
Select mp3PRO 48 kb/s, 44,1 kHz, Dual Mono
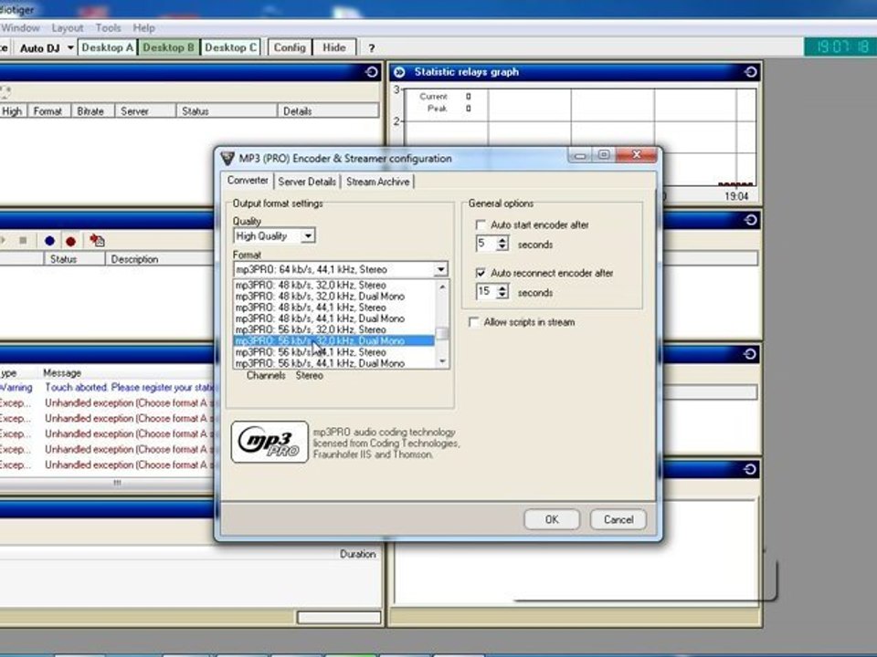click(334, 318)
